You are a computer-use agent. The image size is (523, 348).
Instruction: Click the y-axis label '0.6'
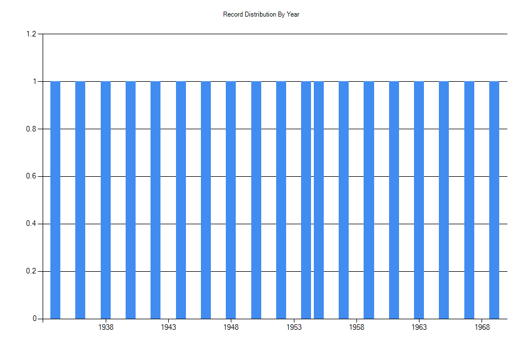(31, 176)
